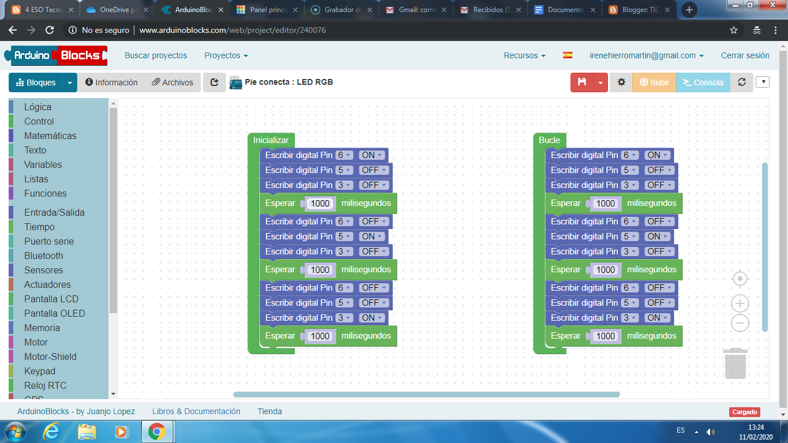
Task: Change ON state dropdown in first Bucle block
Action: (x=658, y=155)
